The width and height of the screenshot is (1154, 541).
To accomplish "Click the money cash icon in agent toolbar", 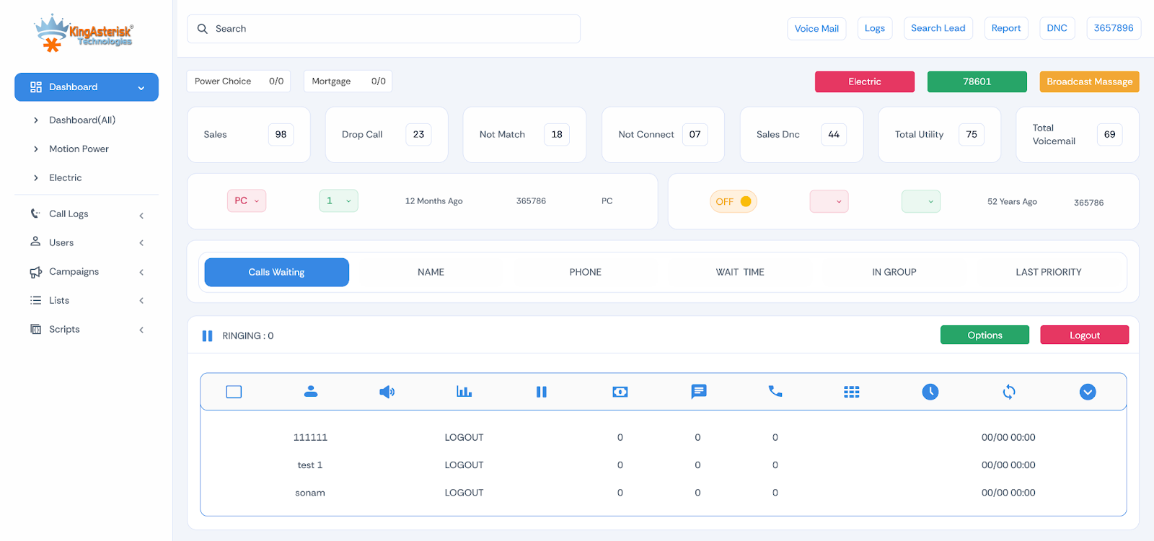I will click(620, 392).
